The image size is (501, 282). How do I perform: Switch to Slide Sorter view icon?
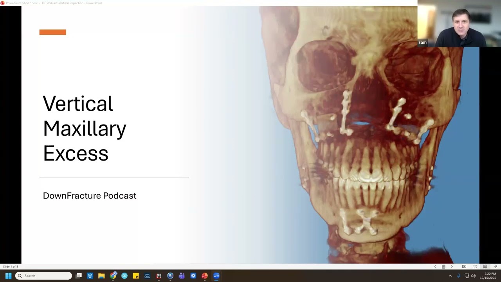tap(474, 267)
